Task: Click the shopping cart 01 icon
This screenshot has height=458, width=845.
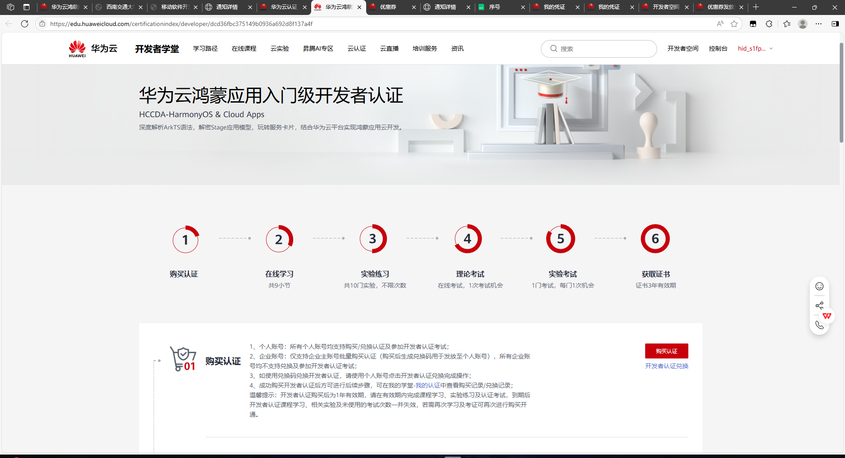Action: coord(183,359)
